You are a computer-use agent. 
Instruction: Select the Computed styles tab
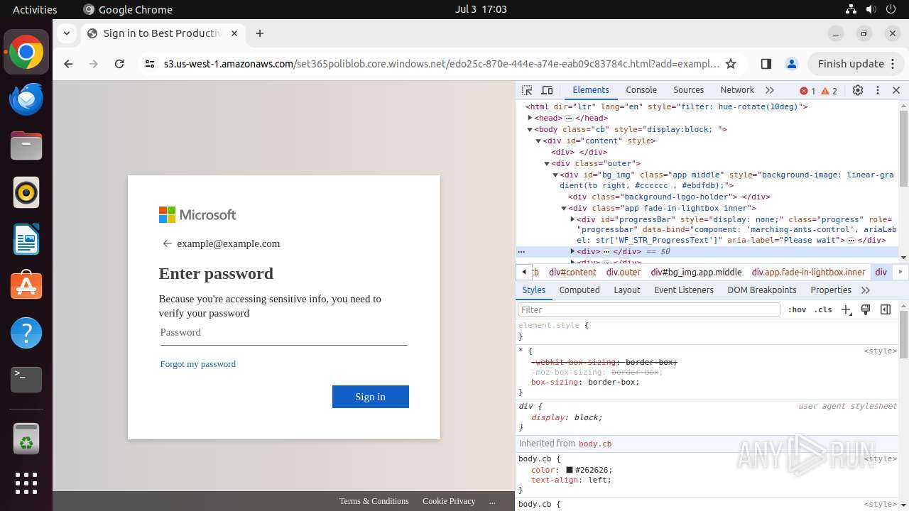579,290
